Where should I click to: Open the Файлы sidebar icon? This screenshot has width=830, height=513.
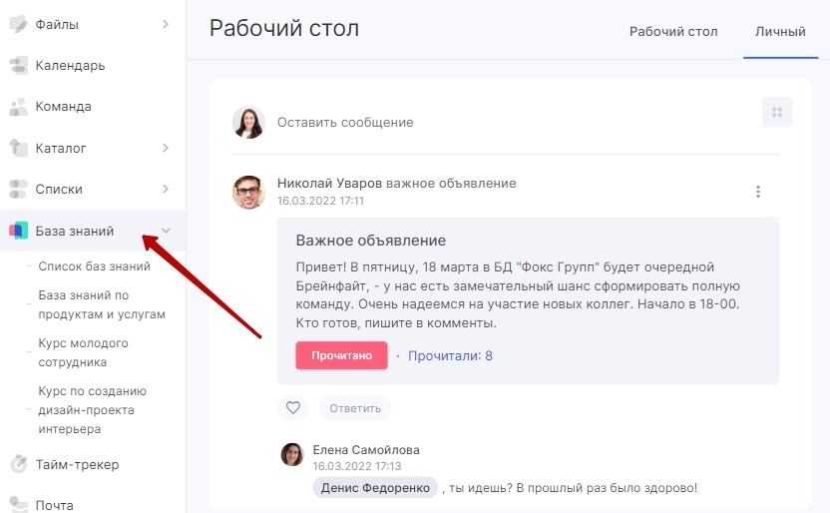coord(18,24)
